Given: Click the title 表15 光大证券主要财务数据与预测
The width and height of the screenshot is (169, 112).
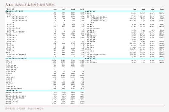Looking at the screenshot, I should point(30,5).
